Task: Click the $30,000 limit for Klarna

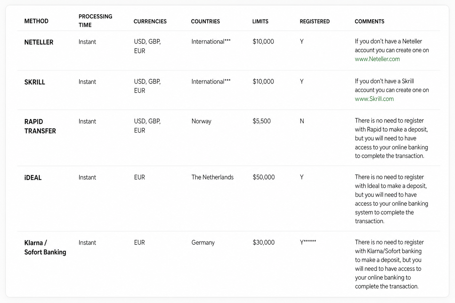Action: pos(264,243)
